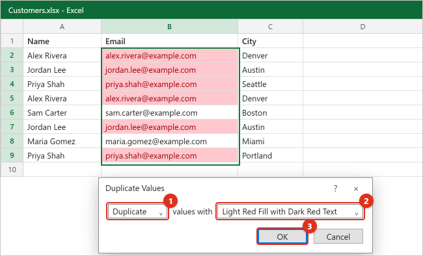Open the Duplicate/Unique dropdown

pyautogui.click(x=137, y=212)
